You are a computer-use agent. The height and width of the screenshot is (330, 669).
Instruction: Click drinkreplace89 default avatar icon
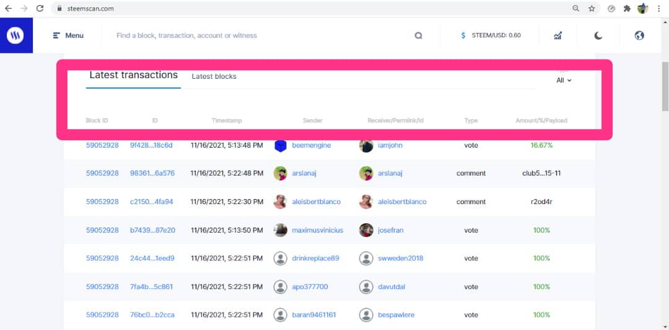(x=281, y=258)
